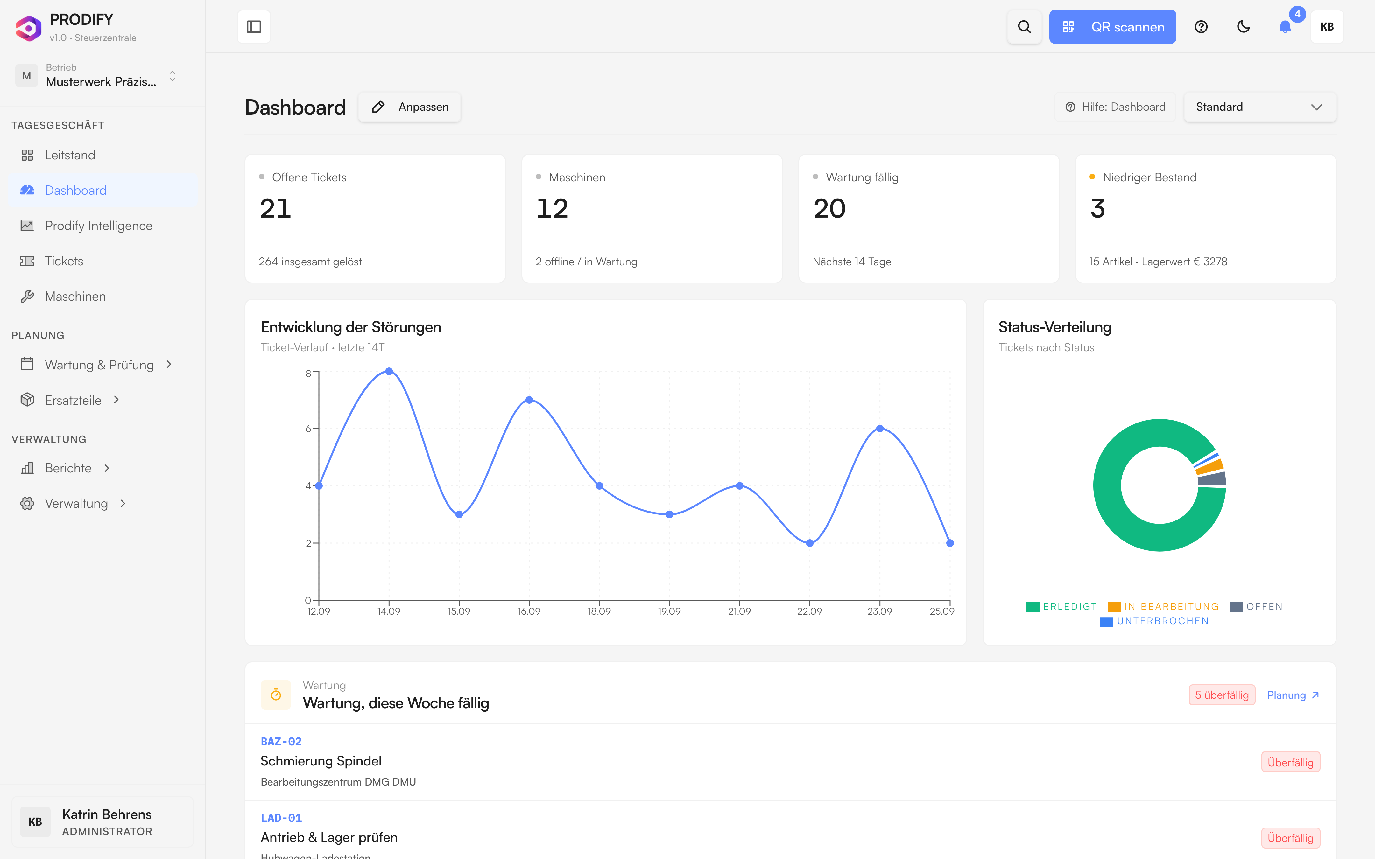Screen dimensions: 1375x859
Task: Open the help question mark icon
Action: click(x=1201, y=27)
